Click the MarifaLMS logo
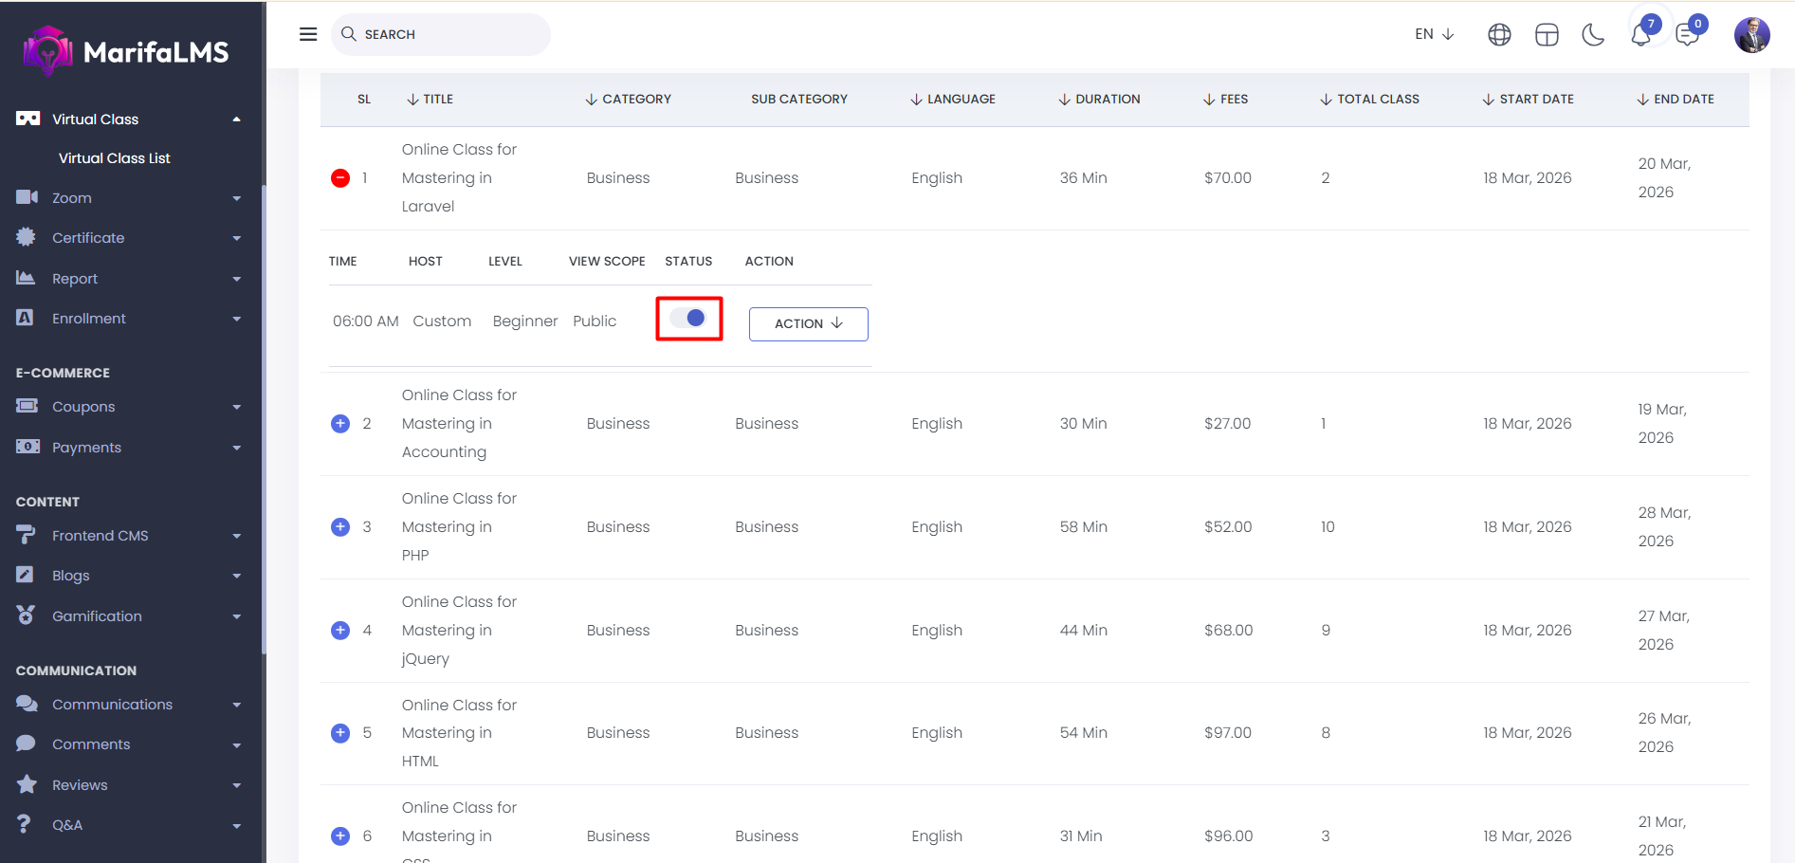Screen dimensions: 1795x863 (127, 51)
